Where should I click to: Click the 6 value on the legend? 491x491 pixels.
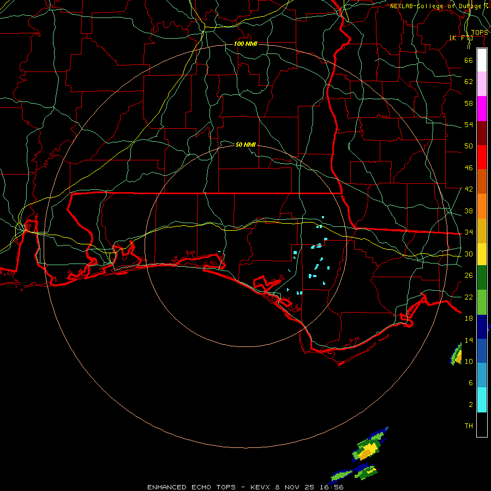(x=471, y=383)
